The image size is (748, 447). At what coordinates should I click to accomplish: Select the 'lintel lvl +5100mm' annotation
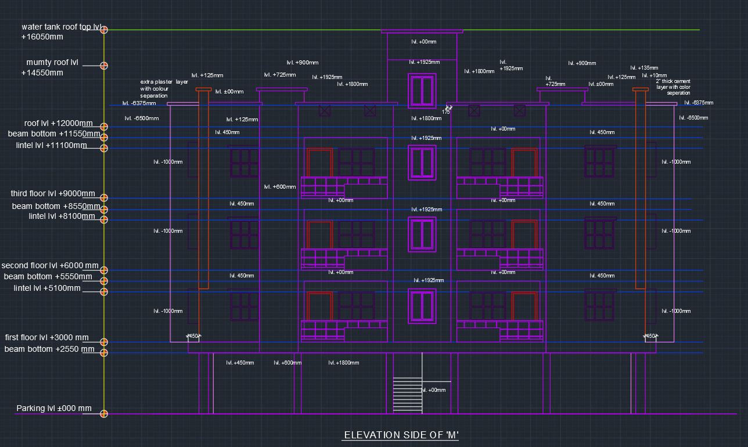pos(47,288)
